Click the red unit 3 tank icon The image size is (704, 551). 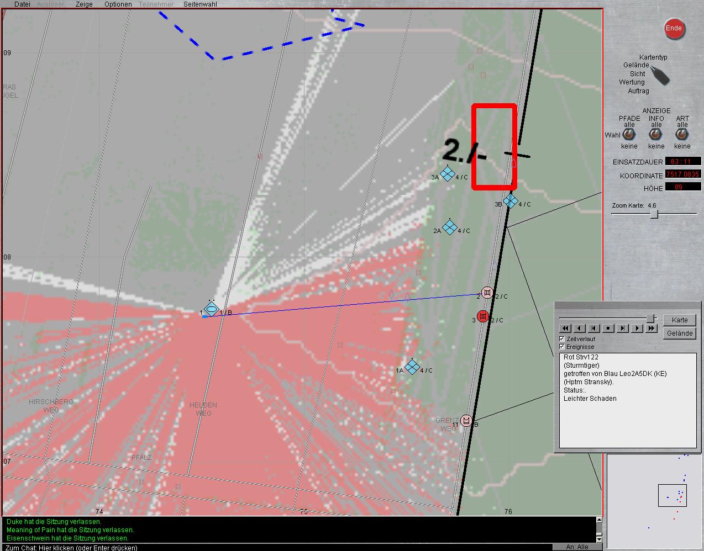pos(483,316)
